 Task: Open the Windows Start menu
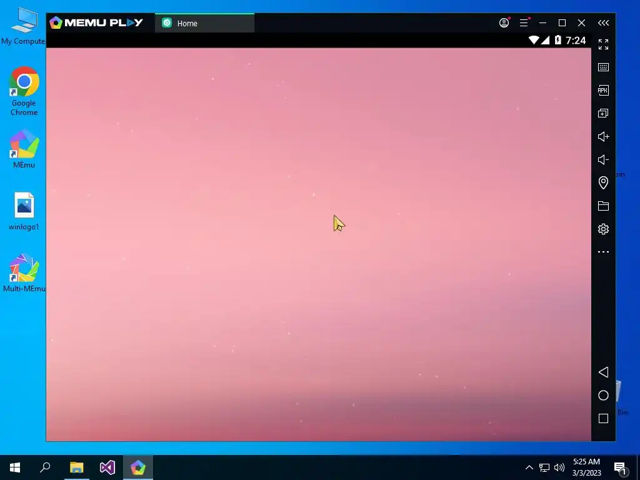coord(15,467)
